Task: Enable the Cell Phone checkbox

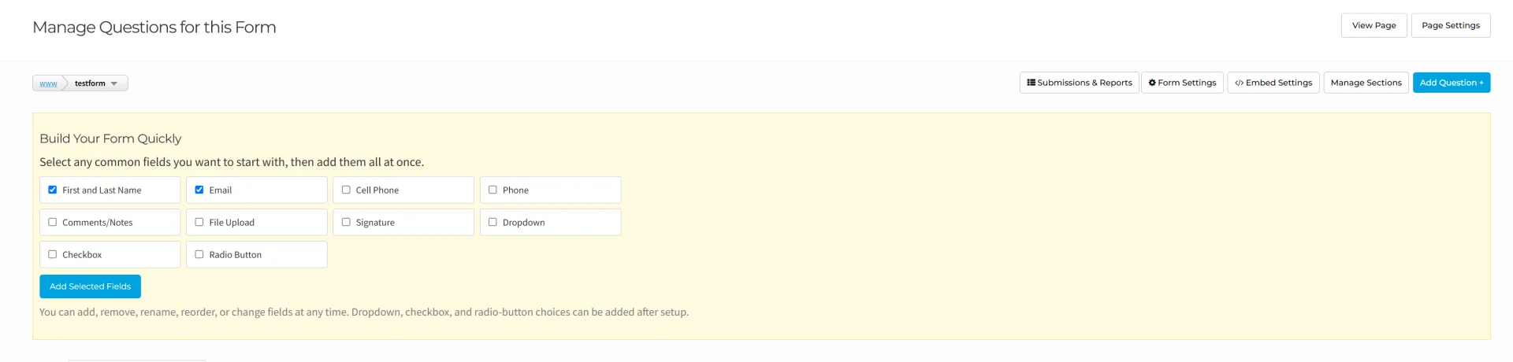Action: (346, 190)
